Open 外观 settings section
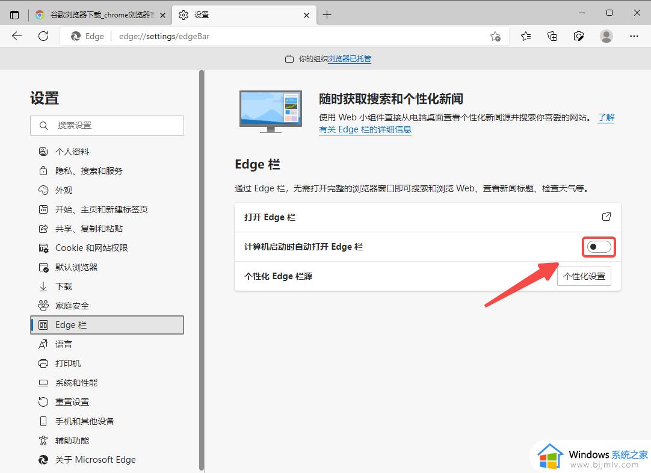Image resolution: width=651 pixels, height=473 pixels. point(107,190)
